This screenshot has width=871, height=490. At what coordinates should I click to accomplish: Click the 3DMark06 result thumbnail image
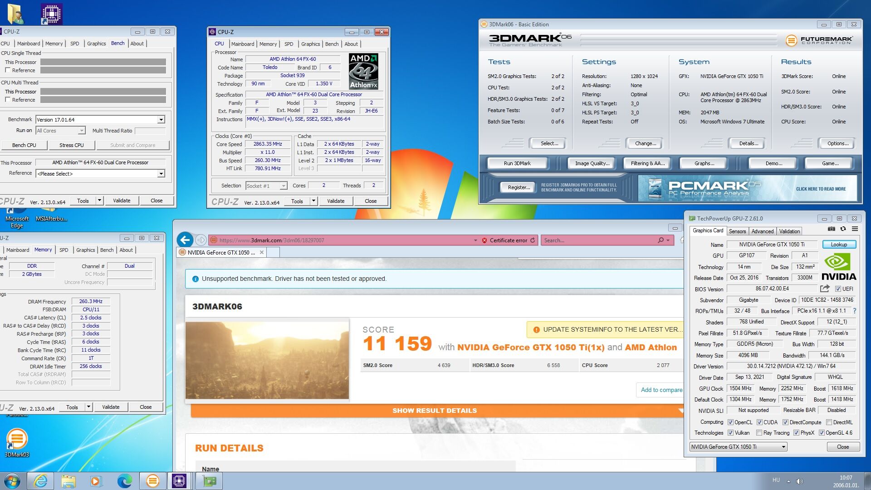[x=267, y=360]
